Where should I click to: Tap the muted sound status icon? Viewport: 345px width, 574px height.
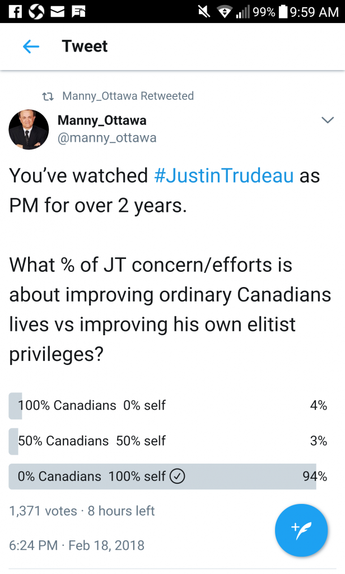click(x=204, y=12)
